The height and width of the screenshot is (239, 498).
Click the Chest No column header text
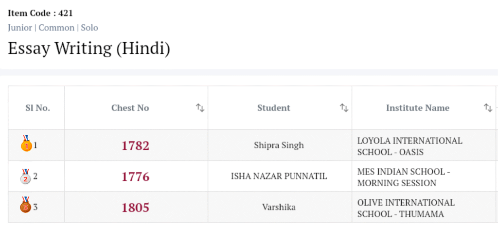(130, 108)
